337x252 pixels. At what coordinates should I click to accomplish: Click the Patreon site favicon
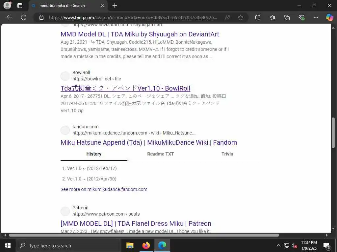pyautogui.click(x=65, y=211)
